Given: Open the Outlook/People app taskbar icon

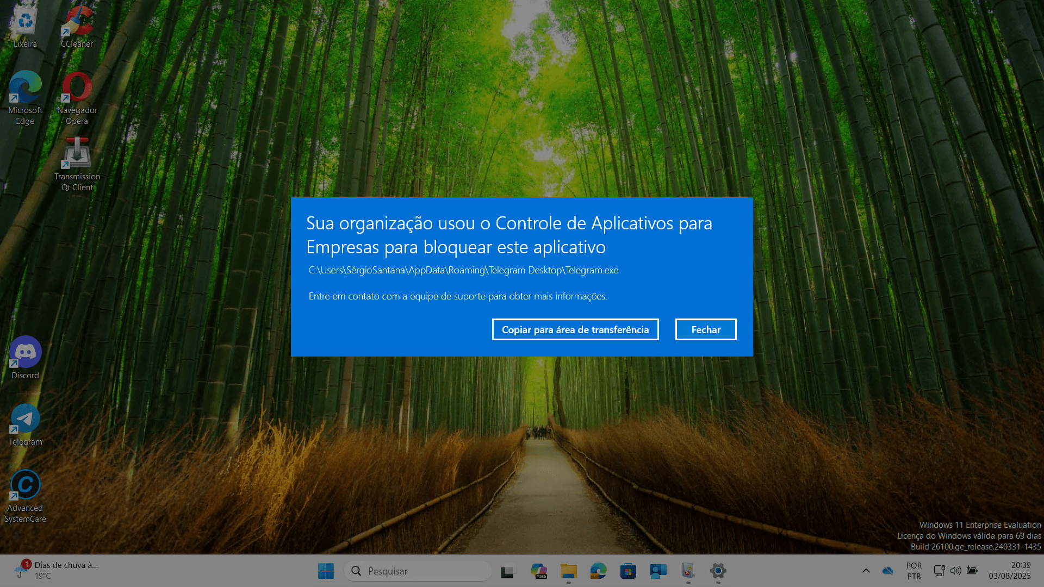Looking at the screenshot, I should 658,571.
